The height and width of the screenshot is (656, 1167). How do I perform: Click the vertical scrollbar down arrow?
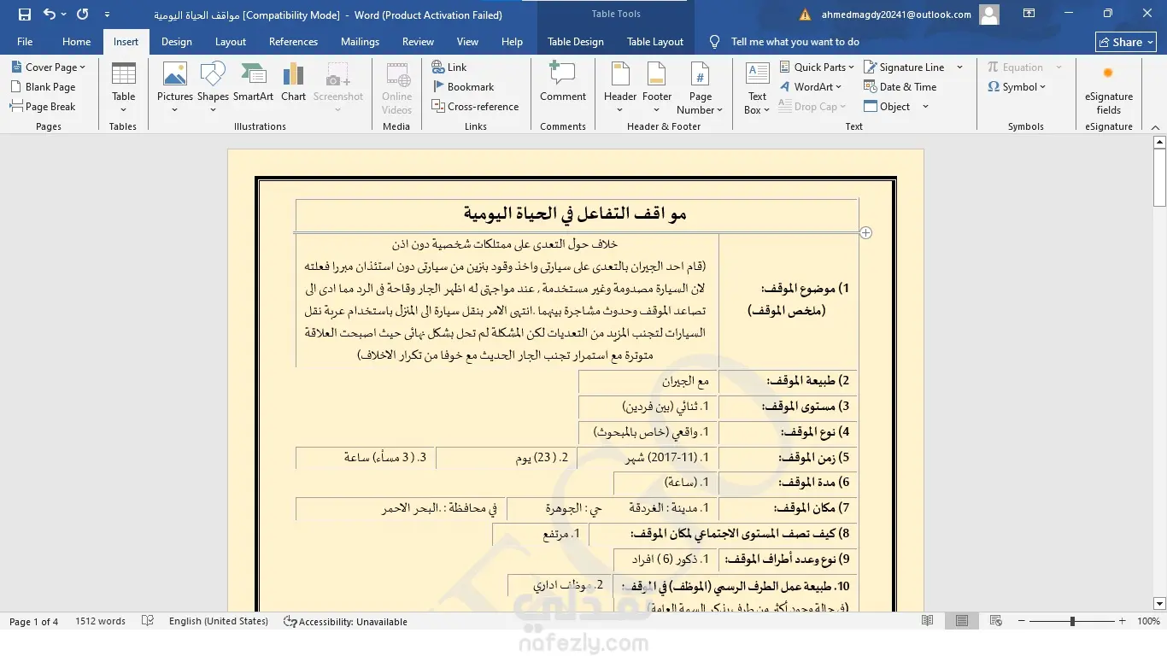coord(1159,604)
